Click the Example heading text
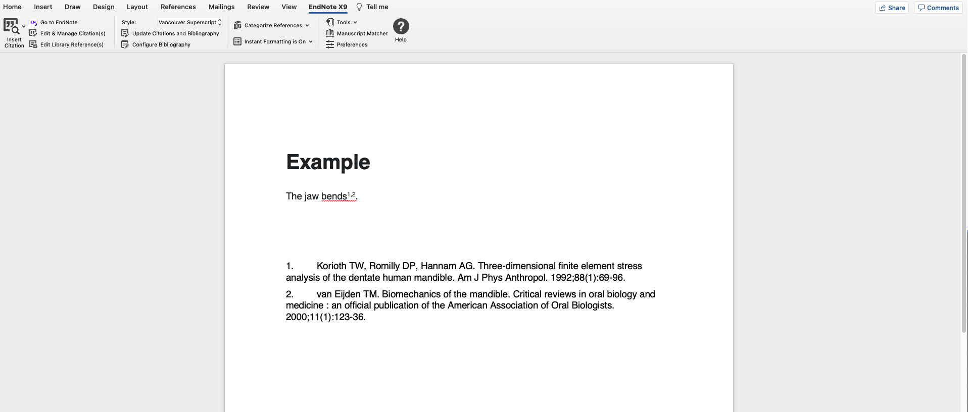The height and width of the screenshot is (412, 968). coord(328,162)
